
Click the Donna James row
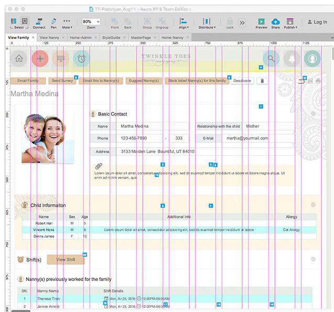point(169,236)
